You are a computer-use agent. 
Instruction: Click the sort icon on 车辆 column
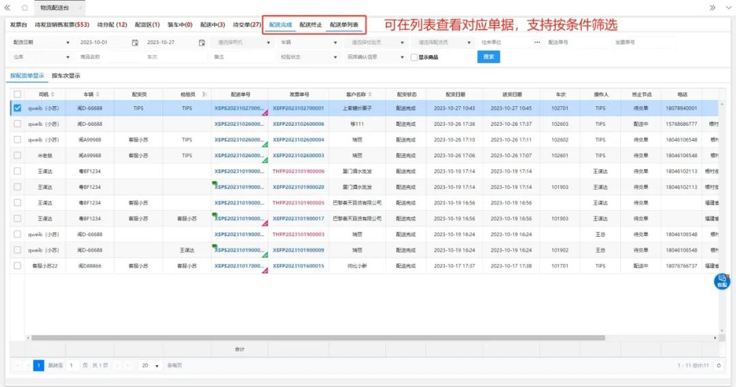tap(97, 95)
